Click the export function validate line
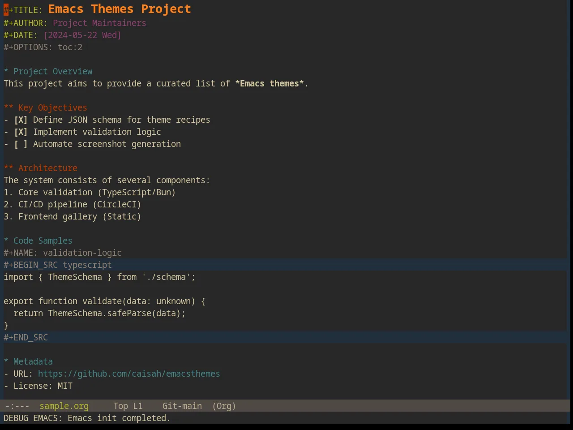Viewport: 573px width, 430px height. (104, 301)
